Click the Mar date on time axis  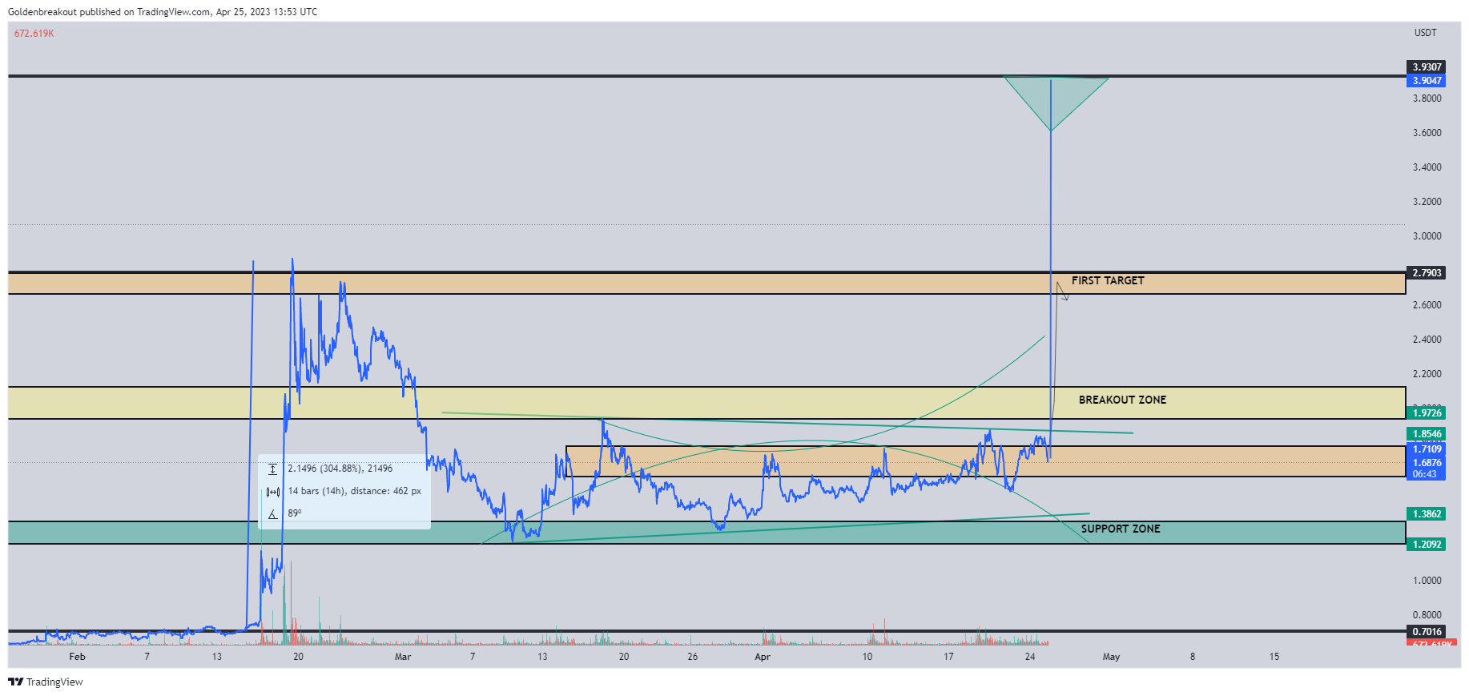[403, 657]
